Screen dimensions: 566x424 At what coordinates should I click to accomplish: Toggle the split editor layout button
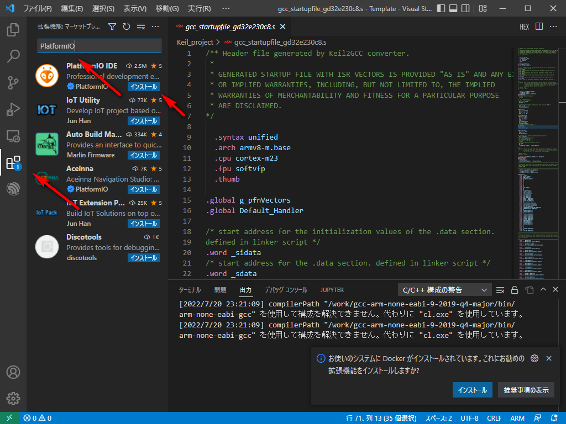coord(539,26)
